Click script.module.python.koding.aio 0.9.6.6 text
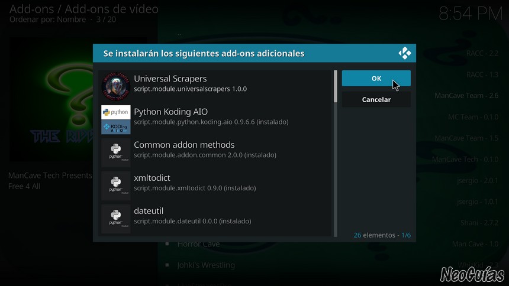509x286 pixels. (x=211, y=122)
